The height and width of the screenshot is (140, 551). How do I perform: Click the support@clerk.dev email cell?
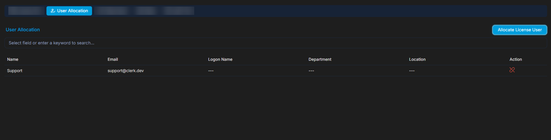(x=126, y=71)
